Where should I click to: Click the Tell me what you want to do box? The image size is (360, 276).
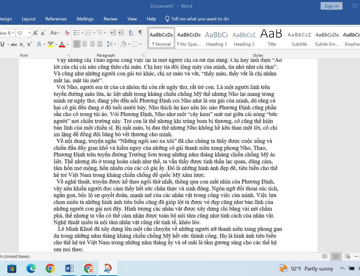point(197,19)
